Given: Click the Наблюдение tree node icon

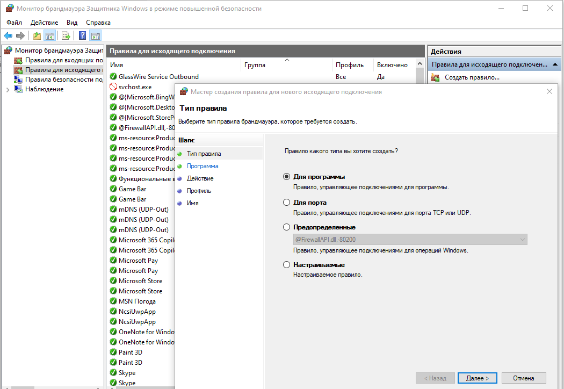Looking at the screenshot, I should pyautogui.click(x=18, y=89).
